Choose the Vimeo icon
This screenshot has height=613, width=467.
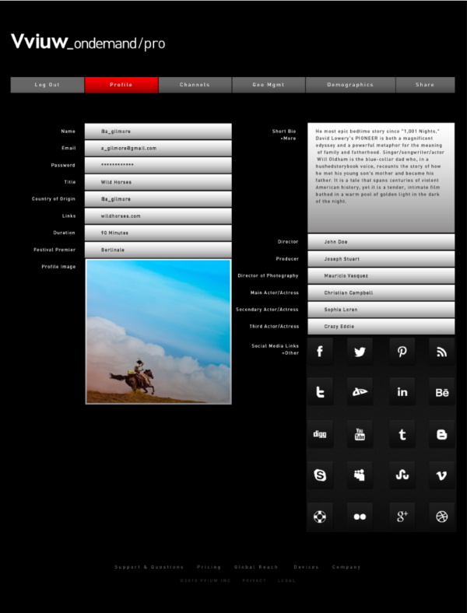click(x=442, y=475)
